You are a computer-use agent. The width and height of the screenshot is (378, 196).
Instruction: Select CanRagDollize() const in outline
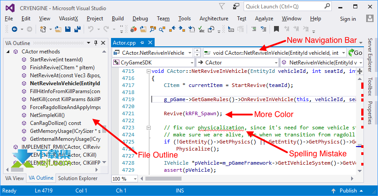click(56, 123)
